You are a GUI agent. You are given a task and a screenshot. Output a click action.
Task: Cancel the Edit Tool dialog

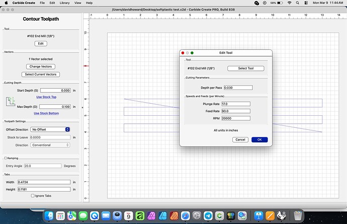[240, 139]
